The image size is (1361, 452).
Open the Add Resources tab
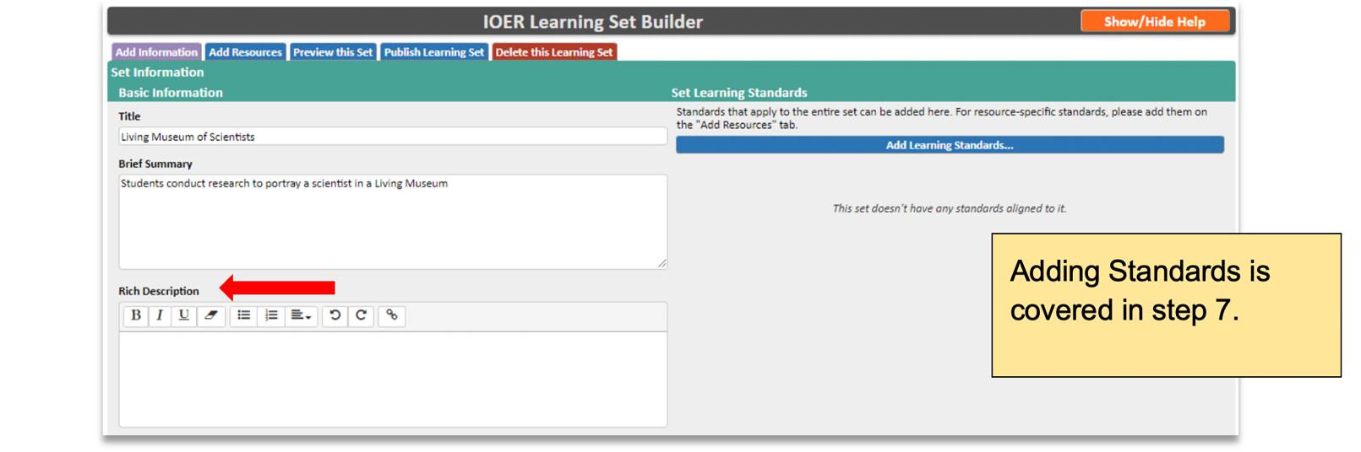click(x=245, y=52)
